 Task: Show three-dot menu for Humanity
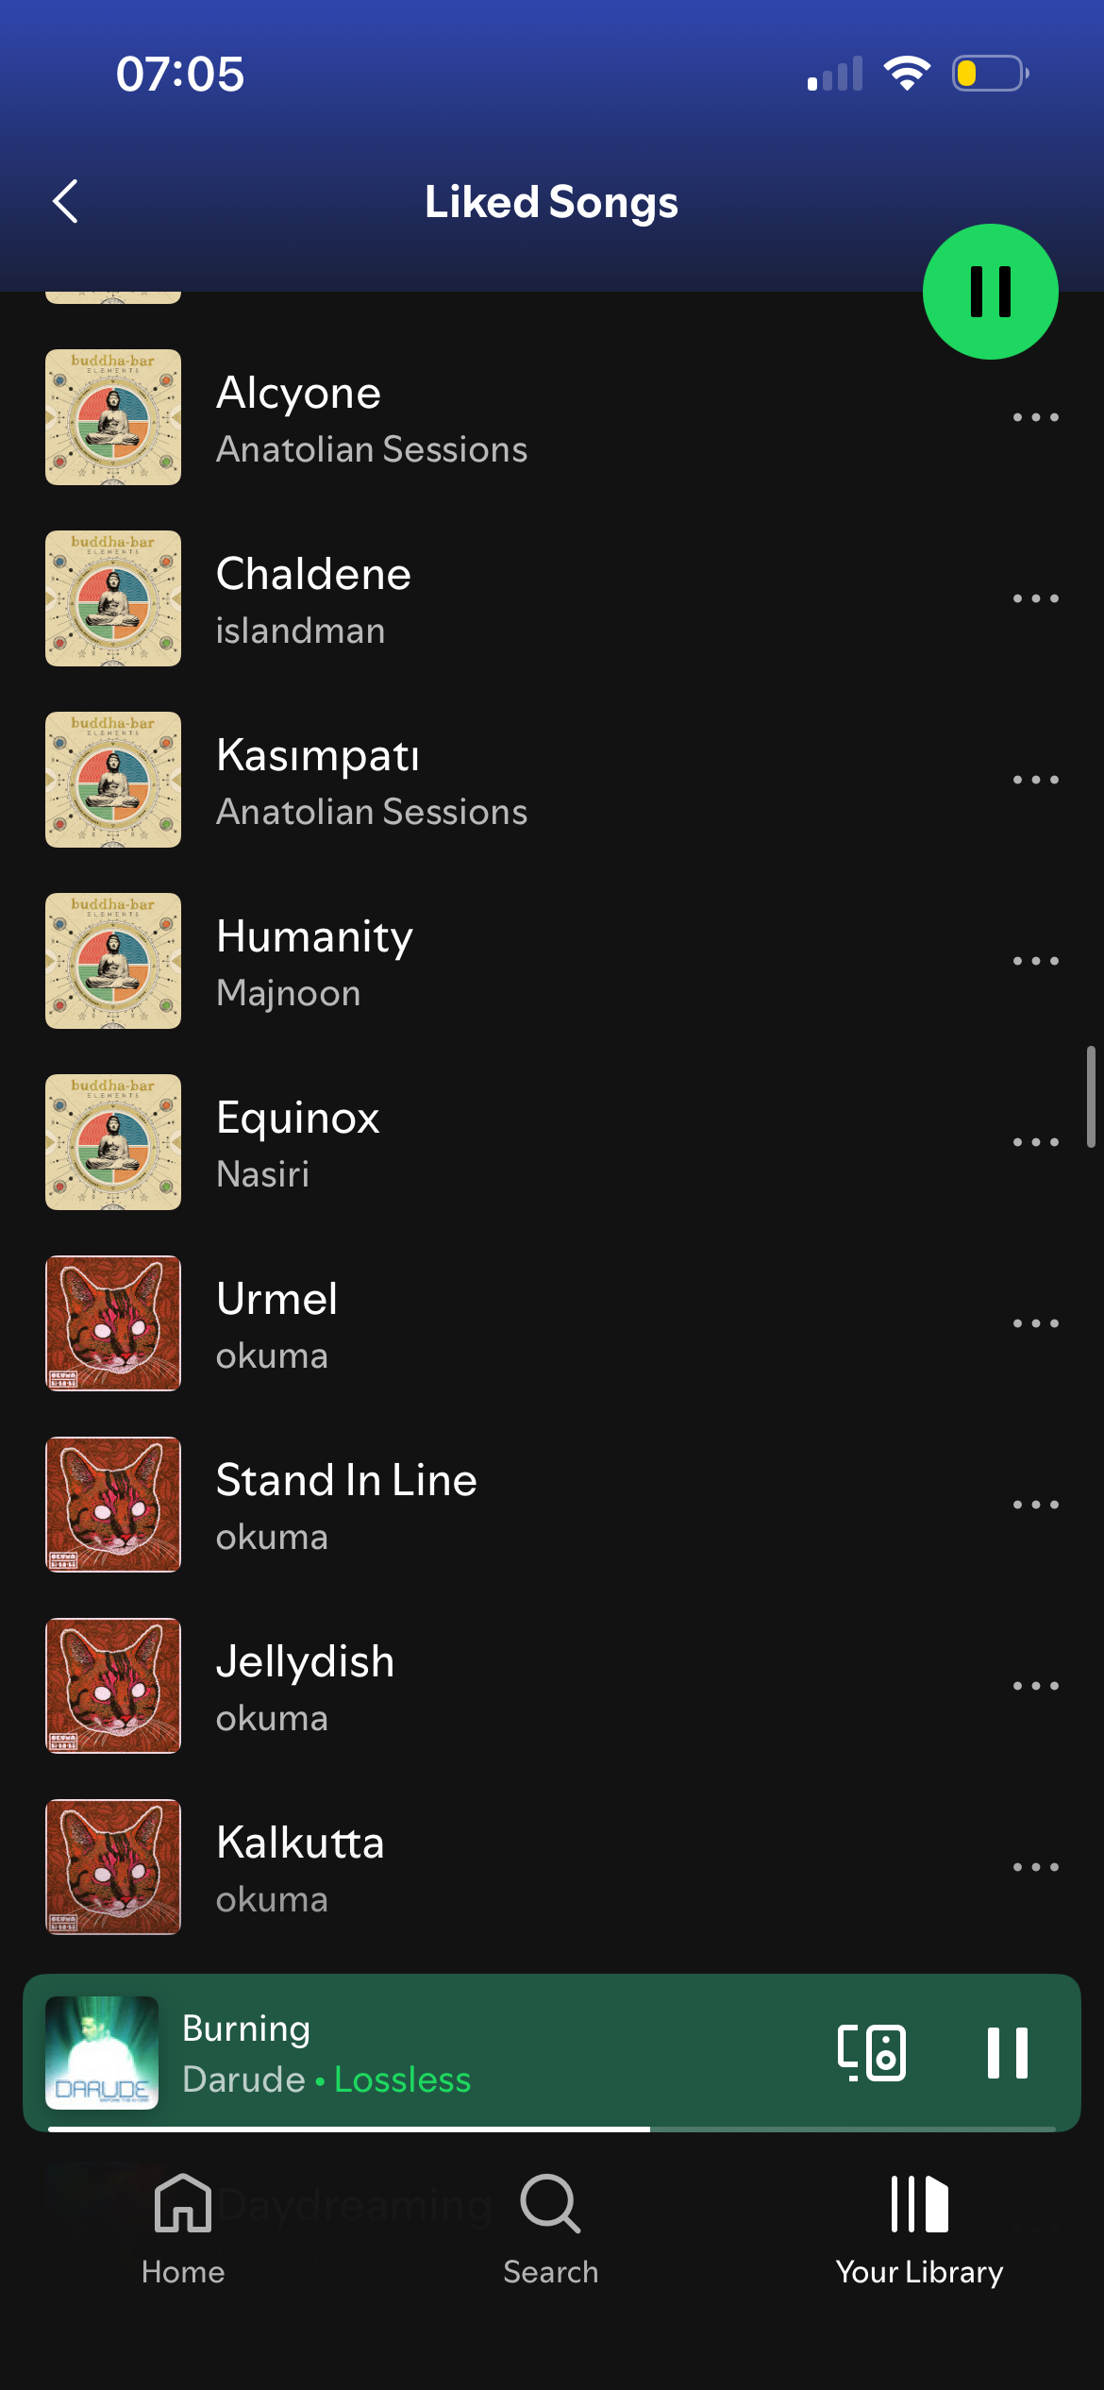click(1036, 961)
